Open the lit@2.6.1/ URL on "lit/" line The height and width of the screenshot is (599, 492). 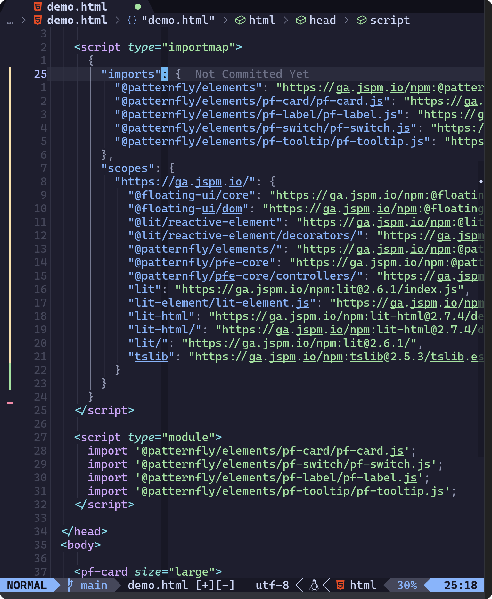(x=299, y=343)
